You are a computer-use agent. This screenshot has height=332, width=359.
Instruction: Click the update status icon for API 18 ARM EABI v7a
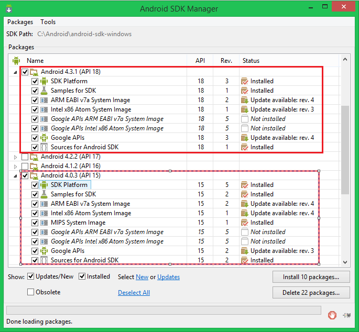[x=245, y=100]
